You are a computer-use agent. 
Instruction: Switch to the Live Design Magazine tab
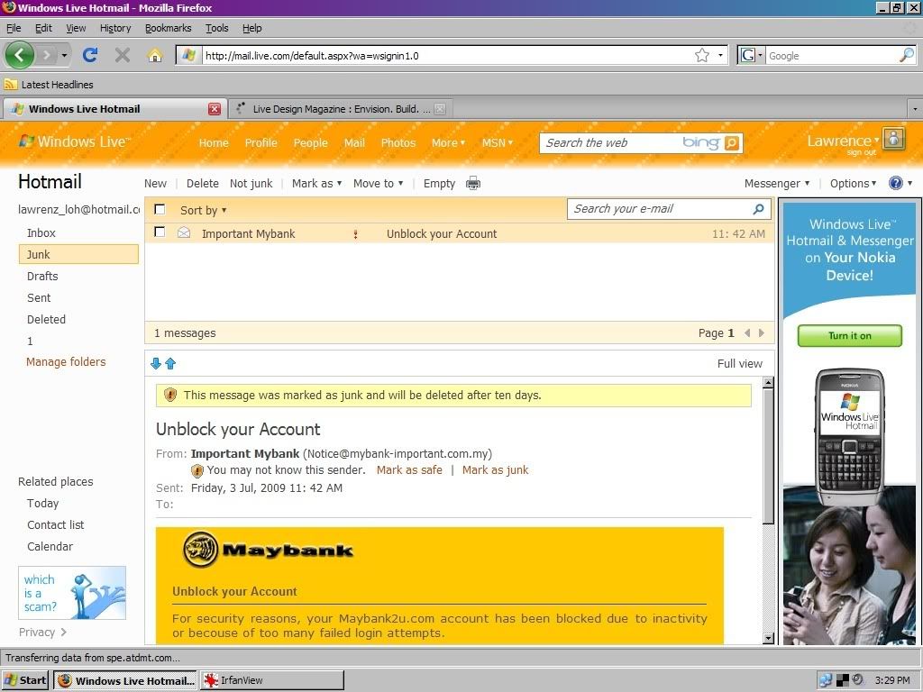pos(341,109)
